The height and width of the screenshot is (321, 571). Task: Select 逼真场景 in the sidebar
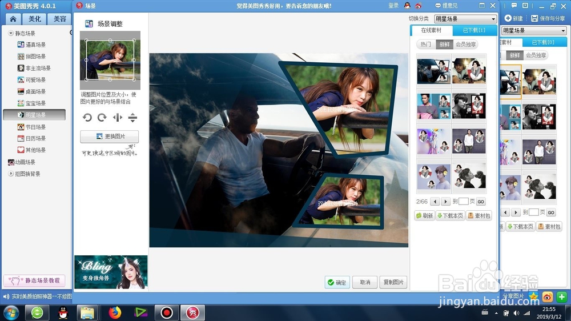coord(32,45)
